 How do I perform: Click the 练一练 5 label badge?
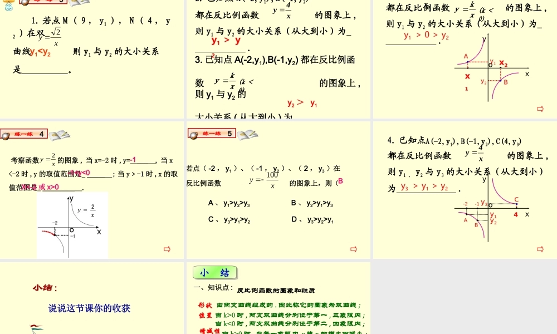[212, 134]
